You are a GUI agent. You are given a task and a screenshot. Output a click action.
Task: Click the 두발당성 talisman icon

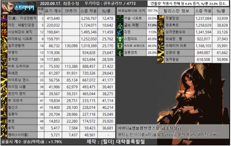pyautogui.click(x=161, y=19)
